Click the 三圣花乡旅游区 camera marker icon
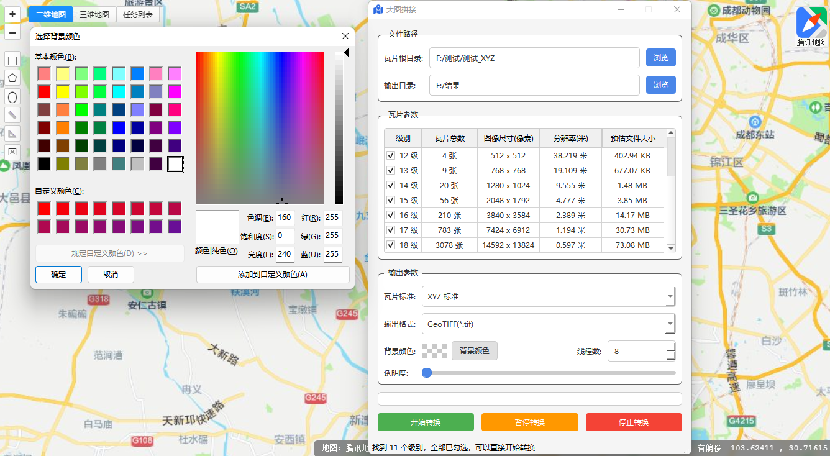Image resolution: width=830 pixels, height=456 pixels. tap(753, 198)
